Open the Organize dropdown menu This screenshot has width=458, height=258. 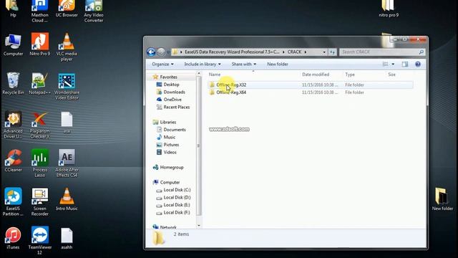[162, 64]
